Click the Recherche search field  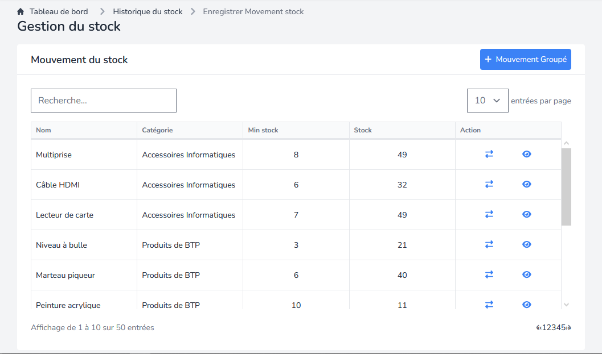(104, 101)
